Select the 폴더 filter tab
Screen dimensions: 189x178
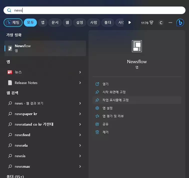click(108, 22)
